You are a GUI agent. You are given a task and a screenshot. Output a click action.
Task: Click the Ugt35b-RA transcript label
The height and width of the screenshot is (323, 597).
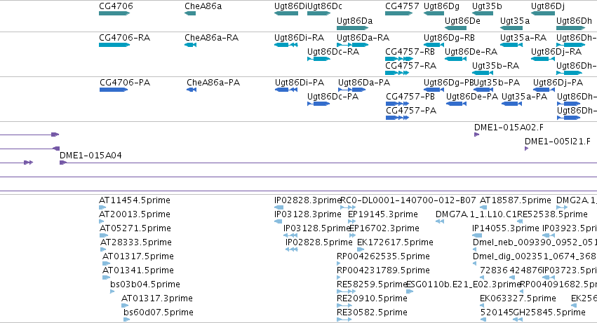[496, 66]
